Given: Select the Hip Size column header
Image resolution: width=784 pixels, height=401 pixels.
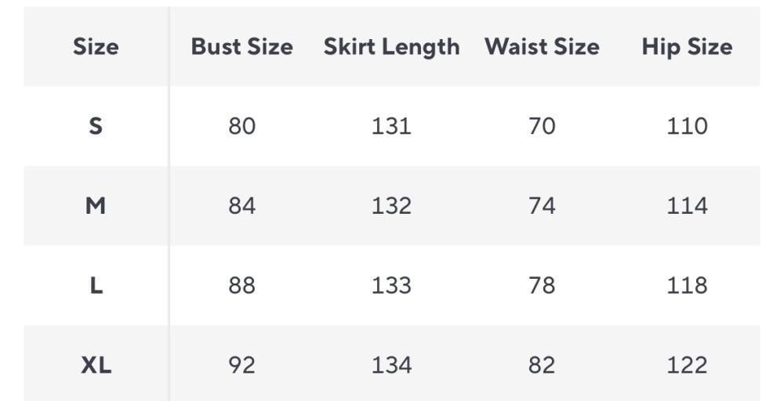Looking at the screenshot, I should pos(687,47).
